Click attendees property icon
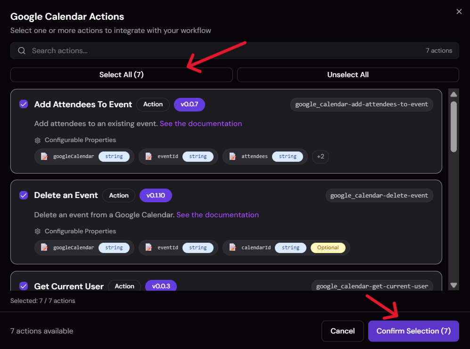This screenshot has height=349, width=470. (232, 157)
